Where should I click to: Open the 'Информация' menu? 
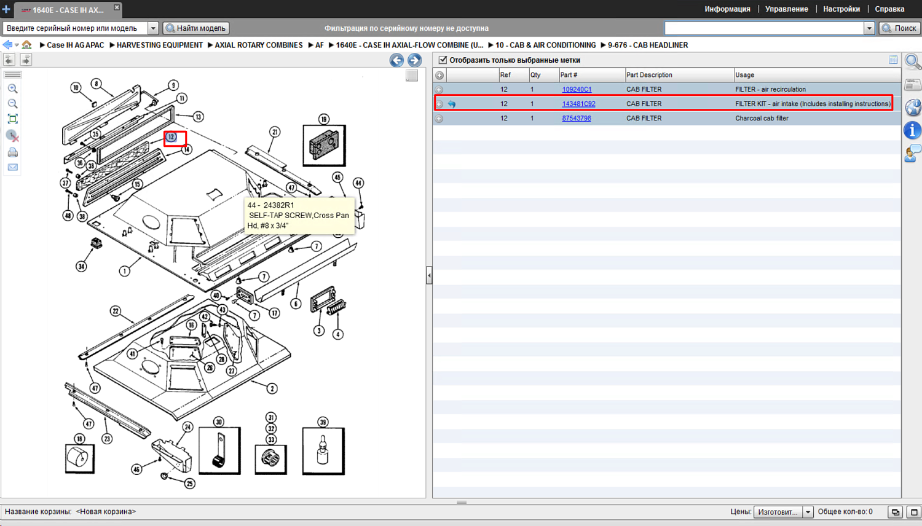point(727,9)
